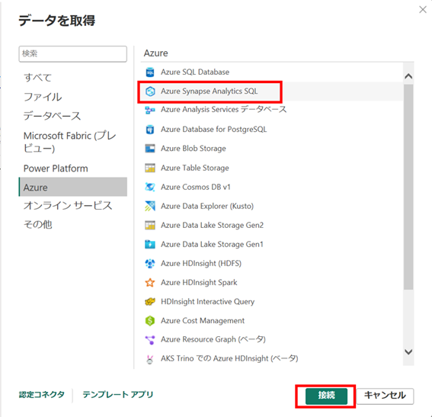Click the Azure Synapse Analytics SQL icon
The height and width of the screenshot is (417, 432).
[x=150, y=91]
